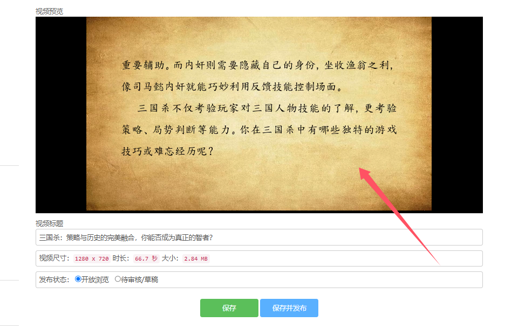
Task: Click the 视频标题 section label
Action: [x=49, y=223]
